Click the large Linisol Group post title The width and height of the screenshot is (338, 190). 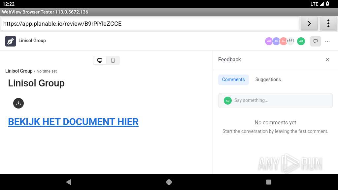coord(36,83)
